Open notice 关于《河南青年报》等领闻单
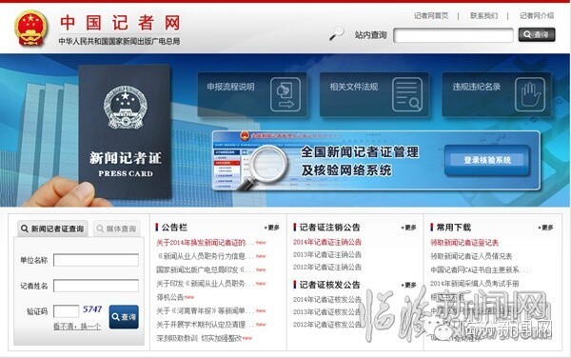This screenshot has height=358, width=571. pyautogui.click(x=206, y=310)
